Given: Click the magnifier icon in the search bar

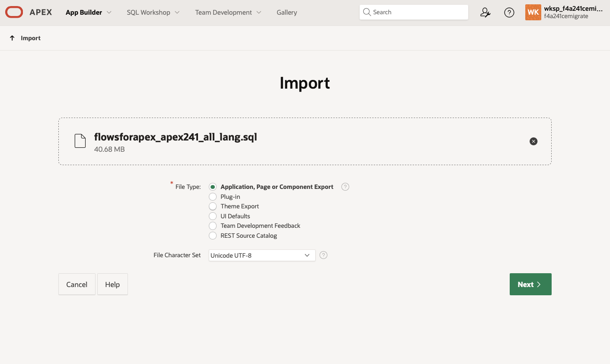Looking at the screenshot, I should pos(367,12).
